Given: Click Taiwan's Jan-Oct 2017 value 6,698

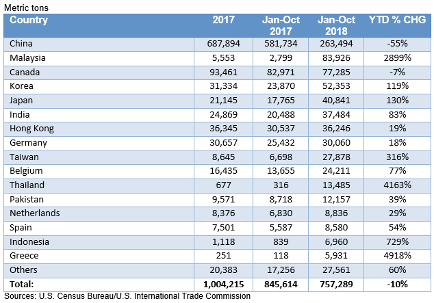Looking at the screenshot, I should (281, 157).
